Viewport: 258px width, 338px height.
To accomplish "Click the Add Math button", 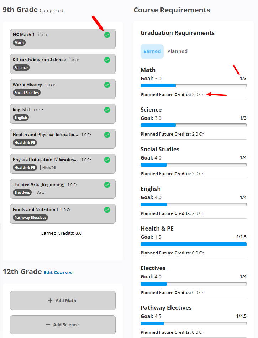I will (63, 301).
